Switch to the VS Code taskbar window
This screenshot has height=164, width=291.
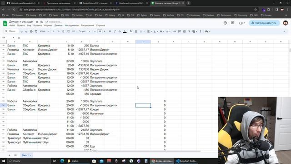pyautogui.click(x=186, y=161)
